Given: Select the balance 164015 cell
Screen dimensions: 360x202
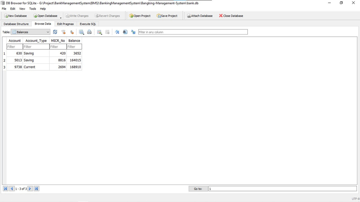Looking at the screenshot, I should pos(74,60).
